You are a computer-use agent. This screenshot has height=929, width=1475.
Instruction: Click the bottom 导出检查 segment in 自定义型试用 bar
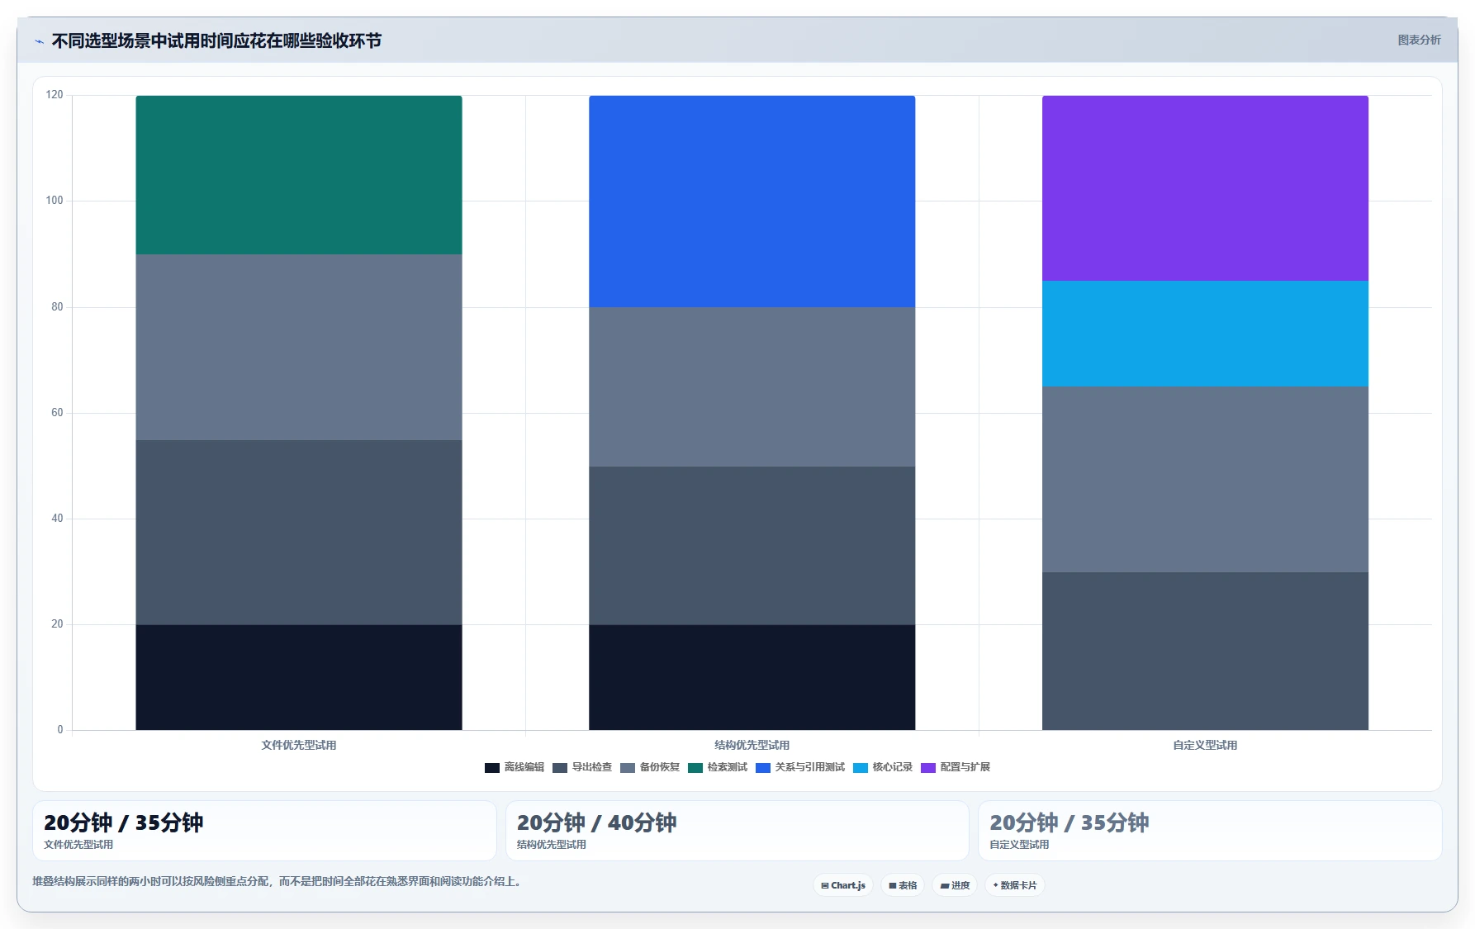(1205, 651)
